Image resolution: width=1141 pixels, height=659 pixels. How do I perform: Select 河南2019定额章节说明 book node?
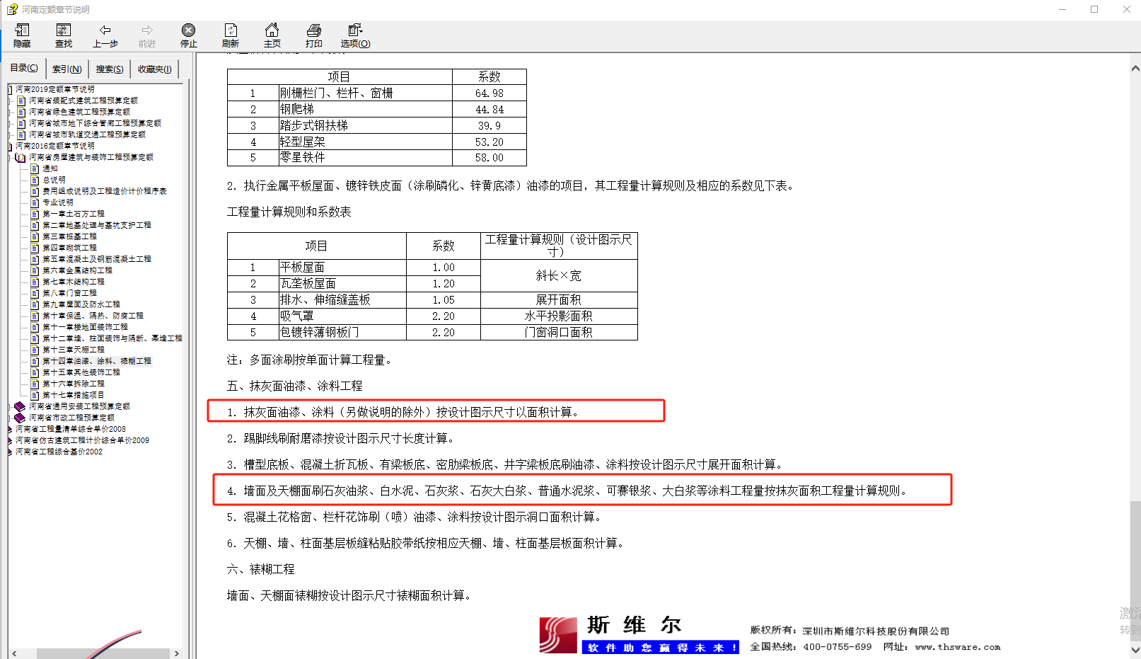pos(55,89)
